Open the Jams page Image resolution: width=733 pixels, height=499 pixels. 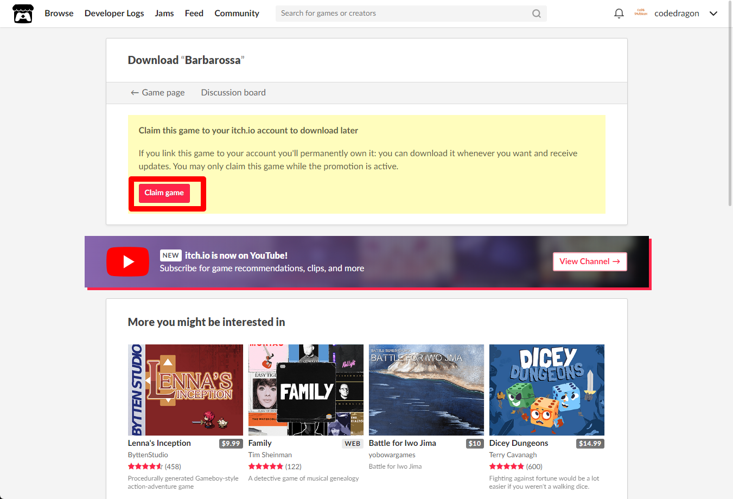(164, 13)
